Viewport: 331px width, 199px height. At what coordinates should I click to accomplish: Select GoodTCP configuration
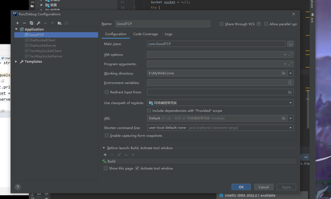pos(56,35)
